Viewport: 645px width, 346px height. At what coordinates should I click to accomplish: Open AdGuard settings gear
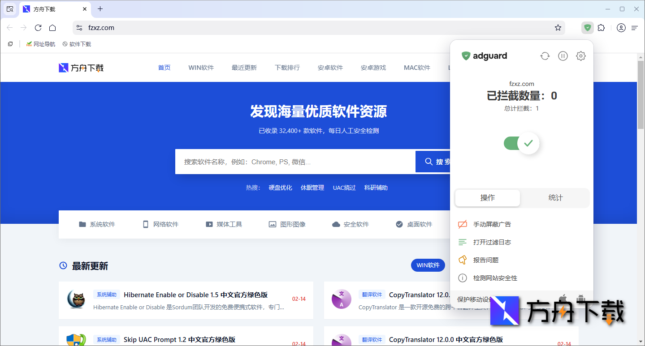point(580,56)
